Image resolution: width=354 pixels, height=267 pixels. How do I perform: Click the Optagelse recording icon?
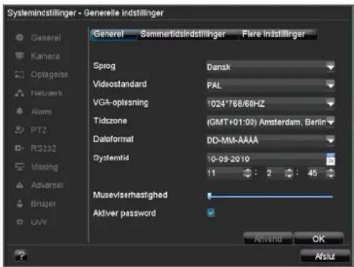pyautogui.click(x=19, y=74)
